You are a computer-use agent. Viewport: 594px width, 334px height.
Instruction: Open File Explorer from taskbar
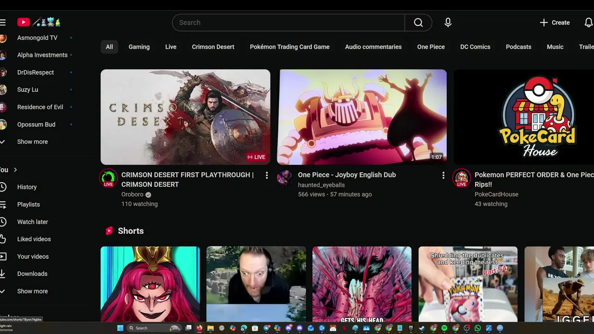point(211,328)
